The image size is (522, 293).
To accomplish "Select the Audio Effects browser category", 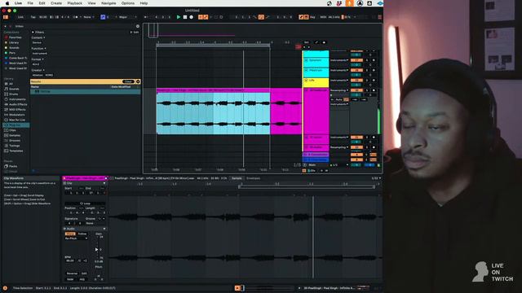I will point(18,105).
